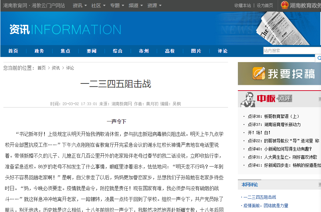Click the search magnifier icon

click(x=319, y=58)
